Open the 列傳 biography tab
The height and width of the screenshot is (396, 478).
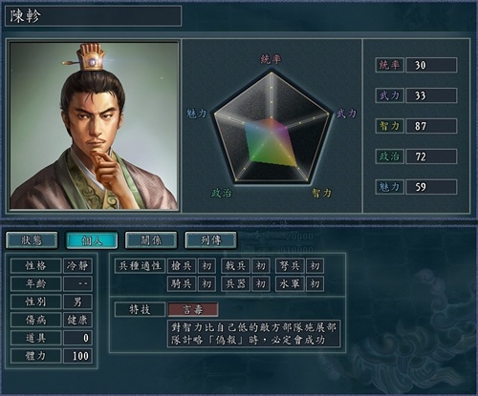pyautogui.click(x=211, y=240)
